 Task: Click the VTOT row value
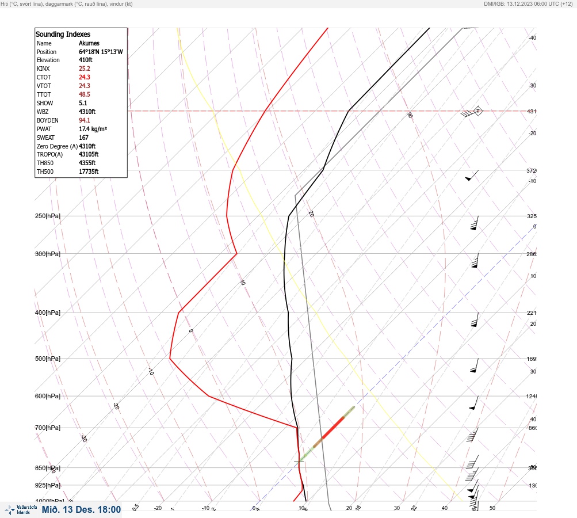pos(84,85)
